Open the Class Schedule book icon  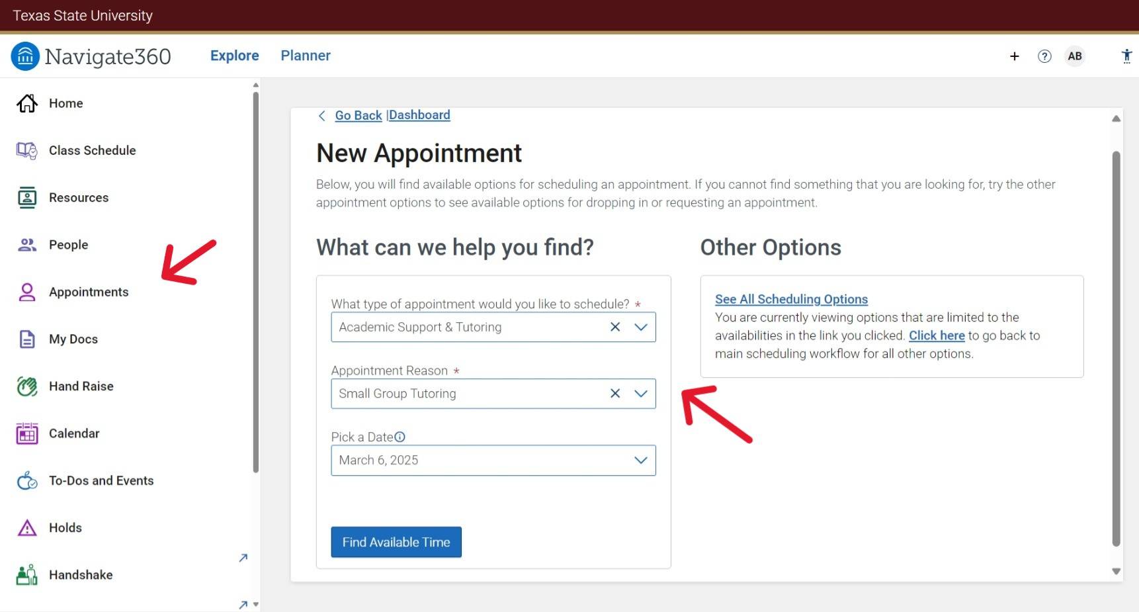pyautogui.click(x=27, y=151)
